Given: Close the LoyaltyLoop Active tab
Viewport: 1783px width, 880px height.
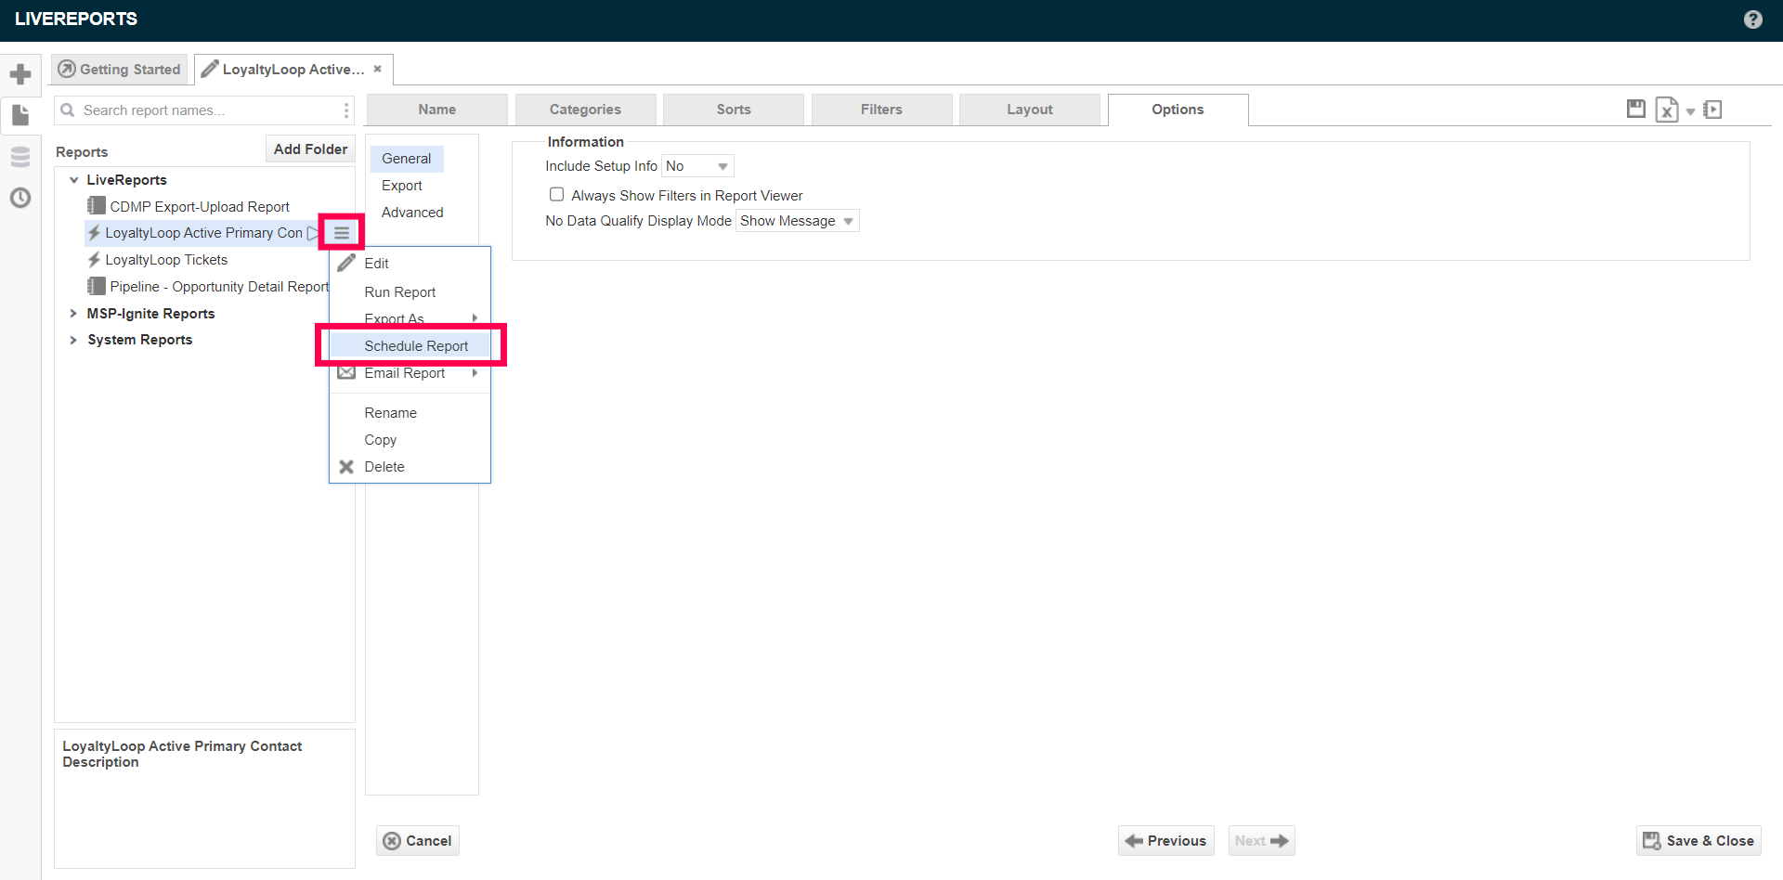Looking at the screenshot, I should point(377,69).
